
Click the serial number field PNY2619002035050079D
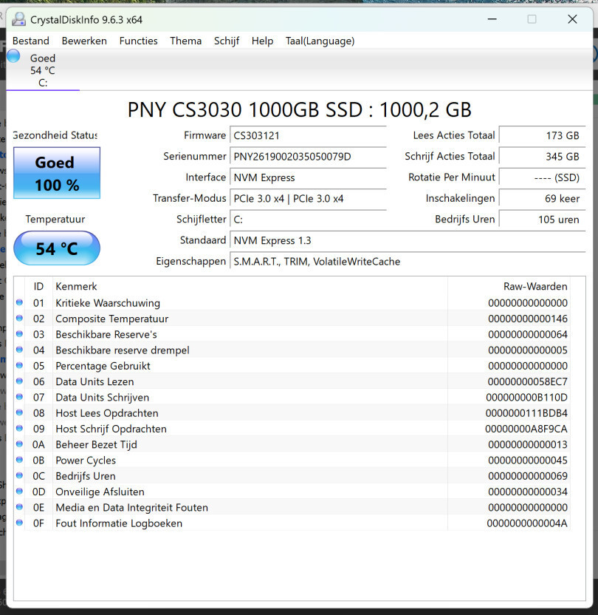coord(308,157)
